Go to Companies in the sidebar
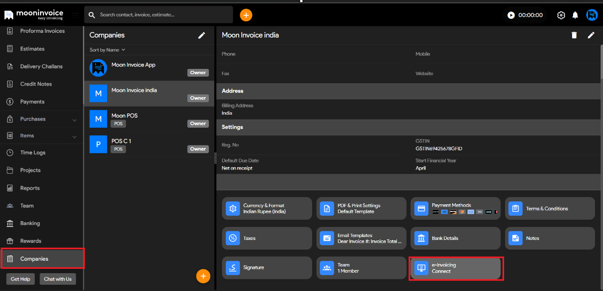This screenshot has height=291, width=603. tap(42, 259)
